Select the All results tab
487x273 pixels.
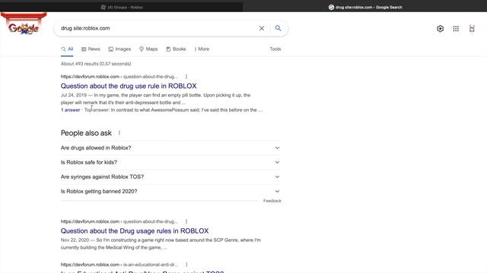[x=67, y=49]
